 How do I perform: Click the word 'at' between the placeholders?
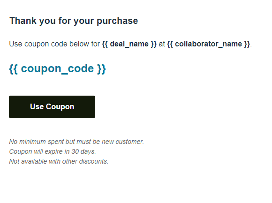pyautogui.click(x=162, y=44)
